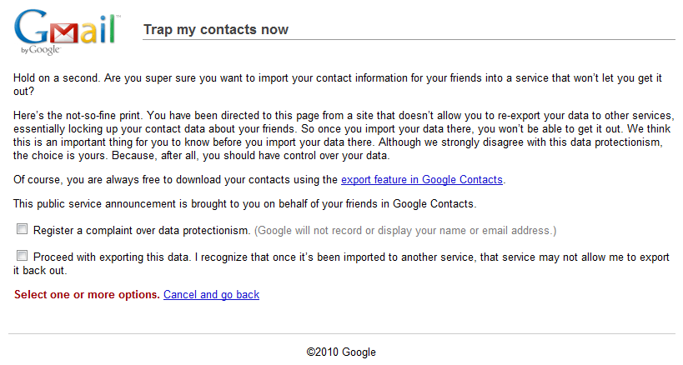Viewport: 683px width, 365px height.
Task: Enable the 'Proceed with exporting this data' checkbox
Action: [x=23, y=257]
